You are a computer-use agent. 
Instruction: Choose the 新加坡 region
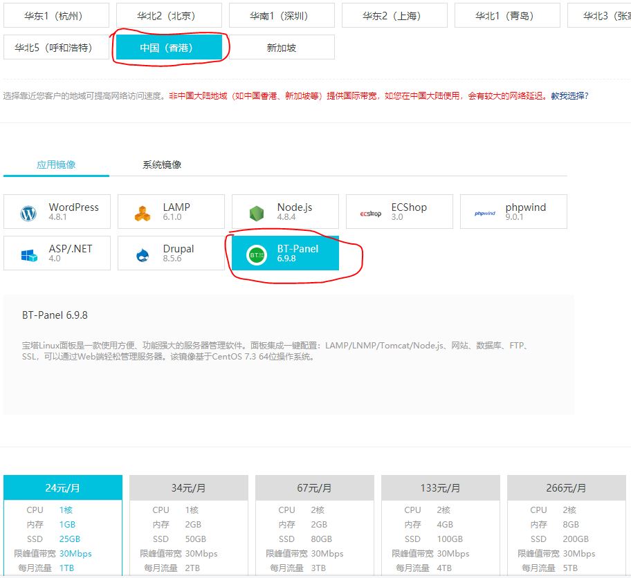pyautogui.click(x=282, y=48)
